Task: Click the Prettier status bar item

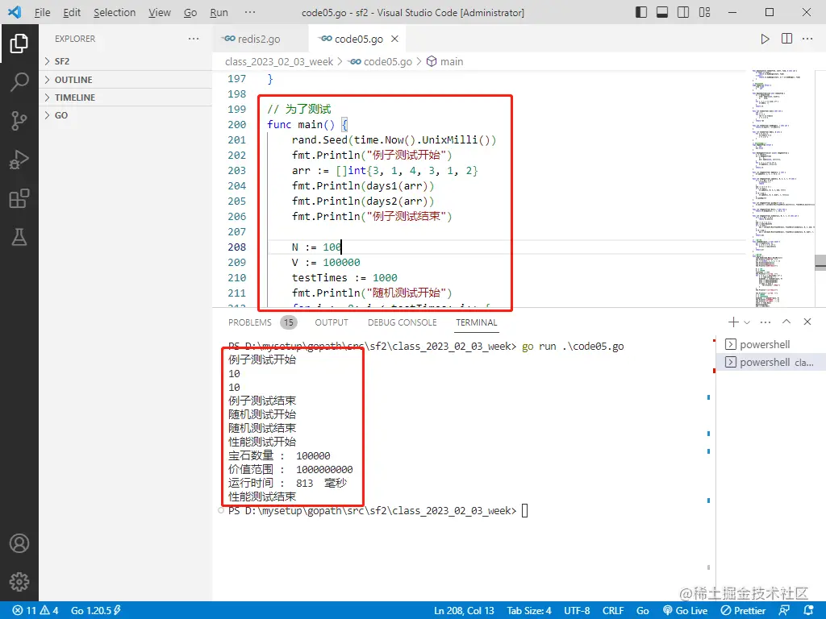Action: coord(743,611)
